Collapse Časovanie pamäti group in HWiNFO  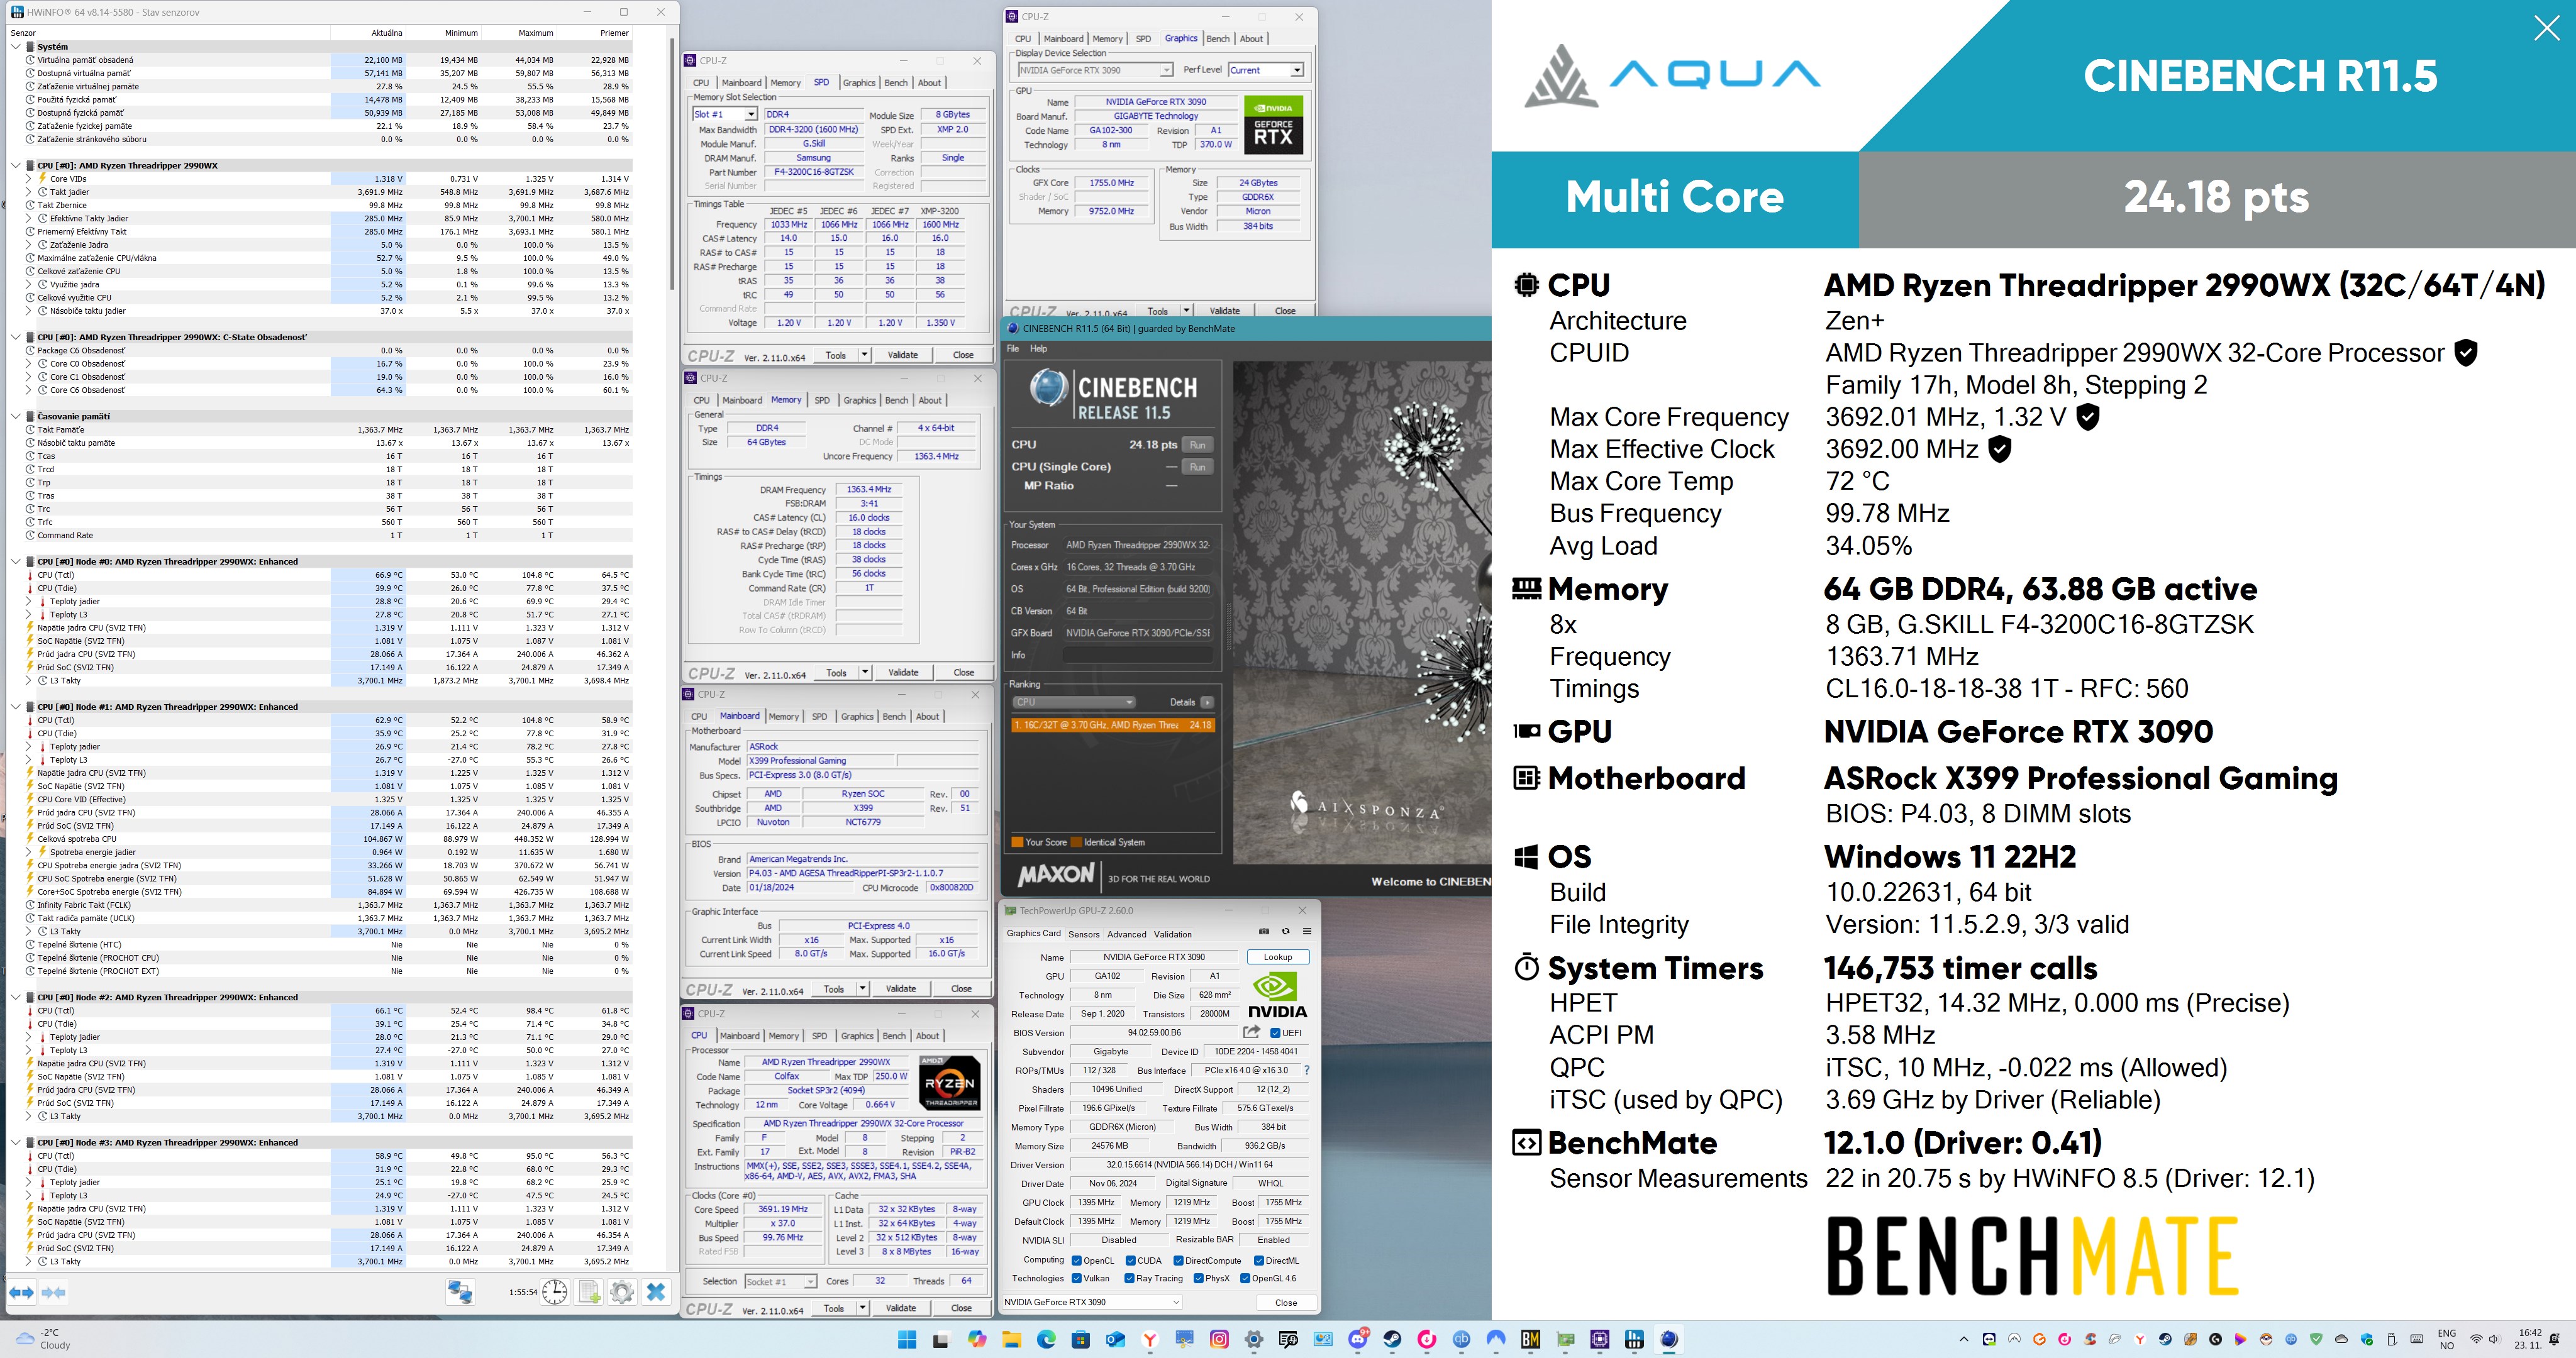click(x=16, y=416)
